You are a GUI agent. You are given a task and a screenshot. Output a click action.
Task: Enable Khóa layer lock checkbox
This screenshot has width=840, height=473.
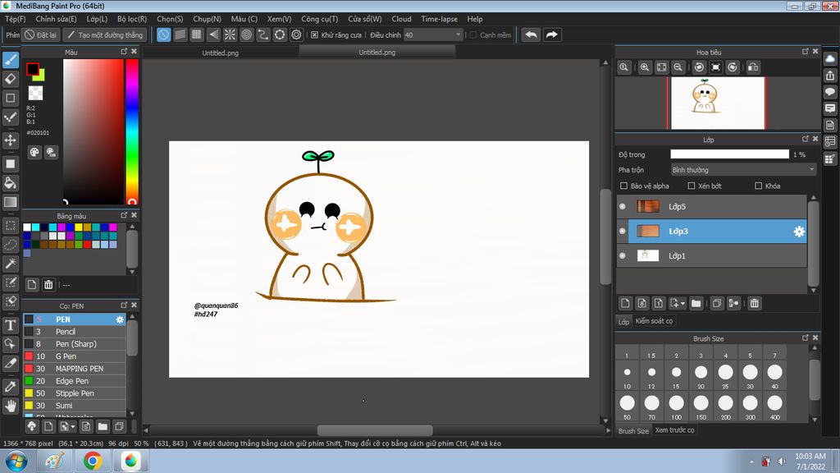(759, 186)
